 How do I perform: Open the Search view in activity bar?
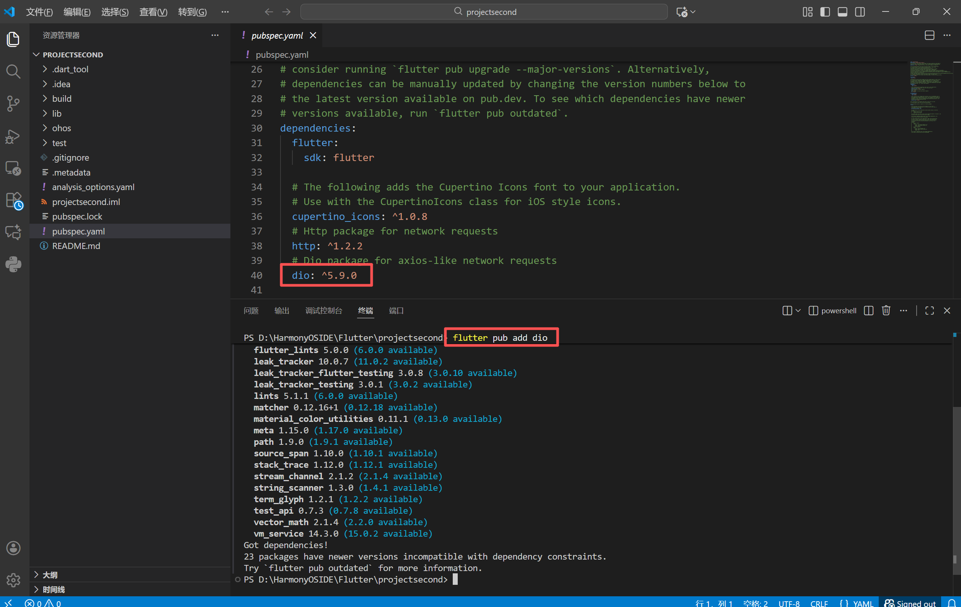pyautogui.click(x=13, y=72)
